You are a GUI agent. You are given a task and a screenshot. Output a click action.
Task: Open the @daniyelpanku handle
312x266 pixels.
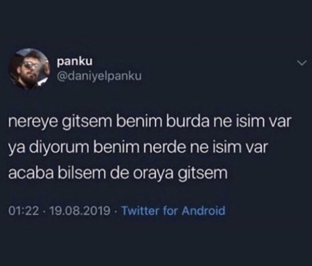(x=99, y=76)
